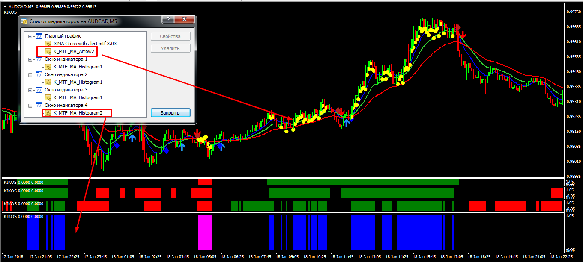The height and width of the screenshot is (262, 583).
Task: Click the Окно индикатора 1 window icon
Action: point(39,59)
